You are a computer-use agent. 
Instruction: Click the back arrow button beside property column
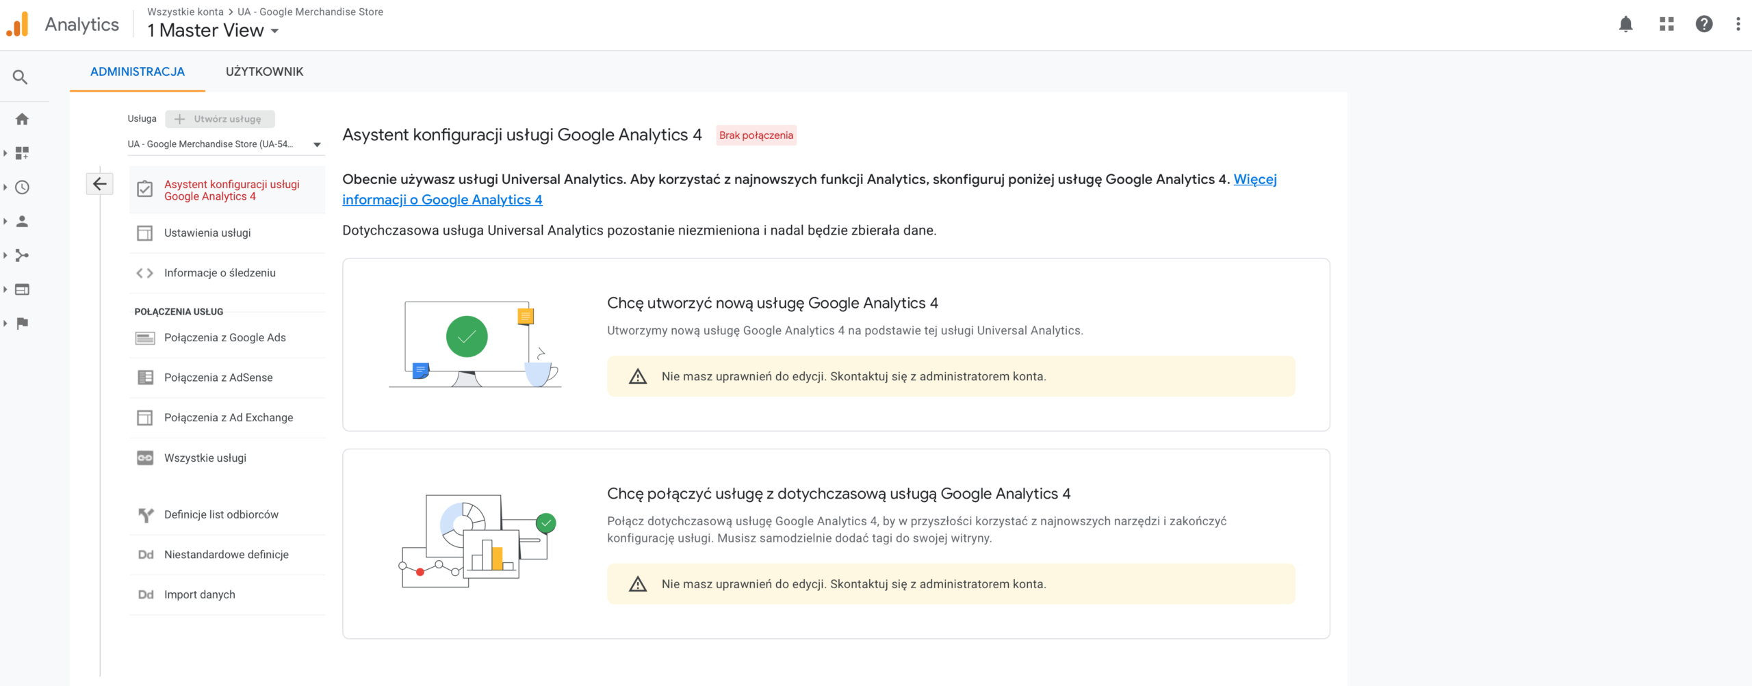tap(100, 183)
